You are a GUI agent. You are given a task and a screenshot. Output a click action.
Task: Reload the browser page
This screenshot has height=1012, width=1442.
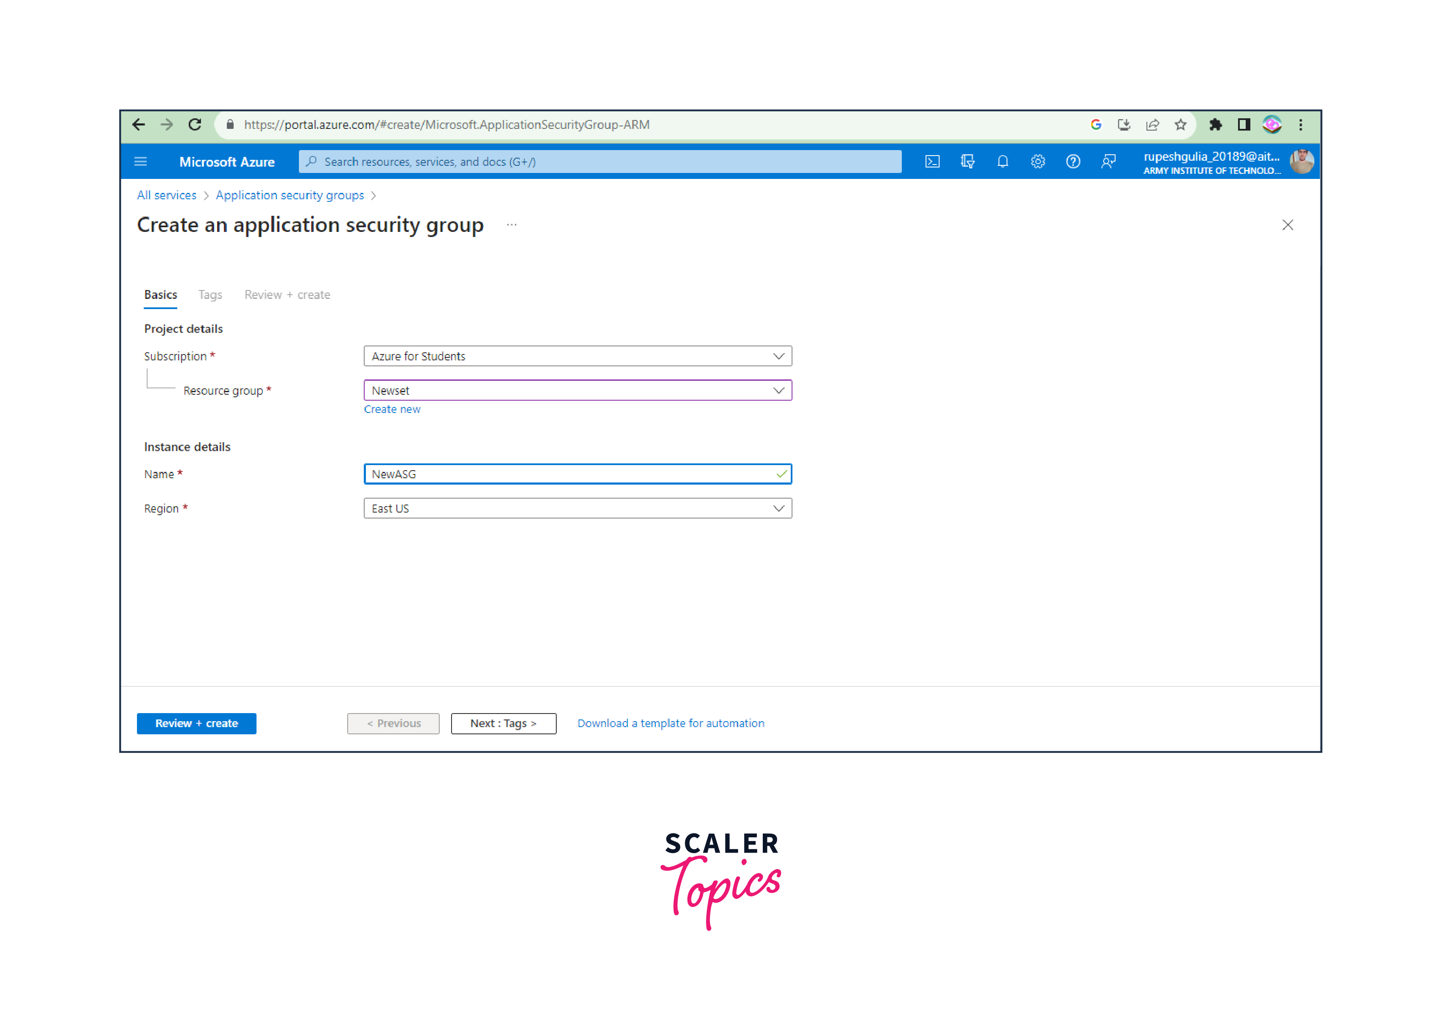tap(195, 124)
